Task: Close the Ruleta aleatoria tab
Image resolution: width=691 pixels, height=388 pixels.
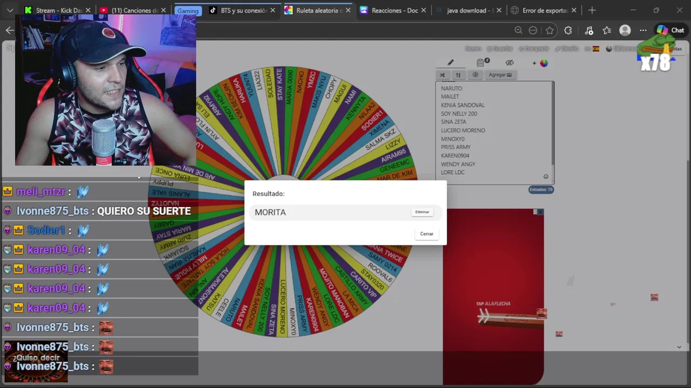Action: tap(348, 10)
